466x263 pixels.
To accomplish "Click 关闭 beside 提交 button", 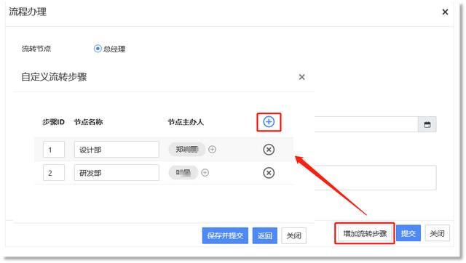I will [x=437, y=233].
